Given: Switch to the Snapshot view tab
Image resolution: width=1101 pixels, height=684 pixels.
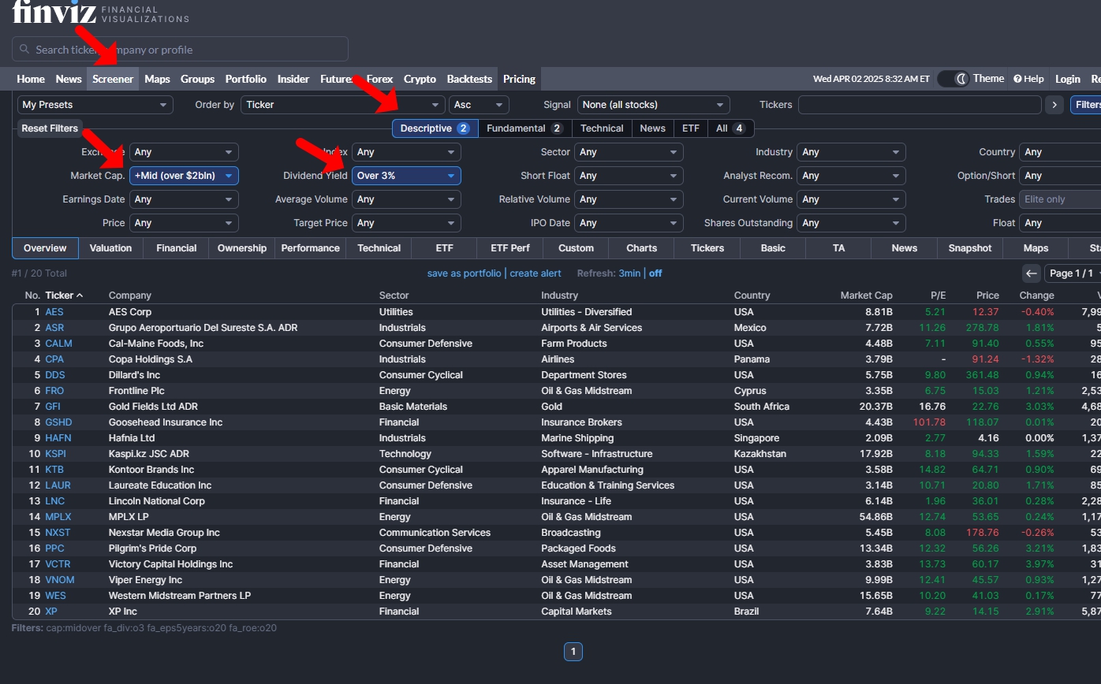Looking at the screenshot, I should pos(969,248).
